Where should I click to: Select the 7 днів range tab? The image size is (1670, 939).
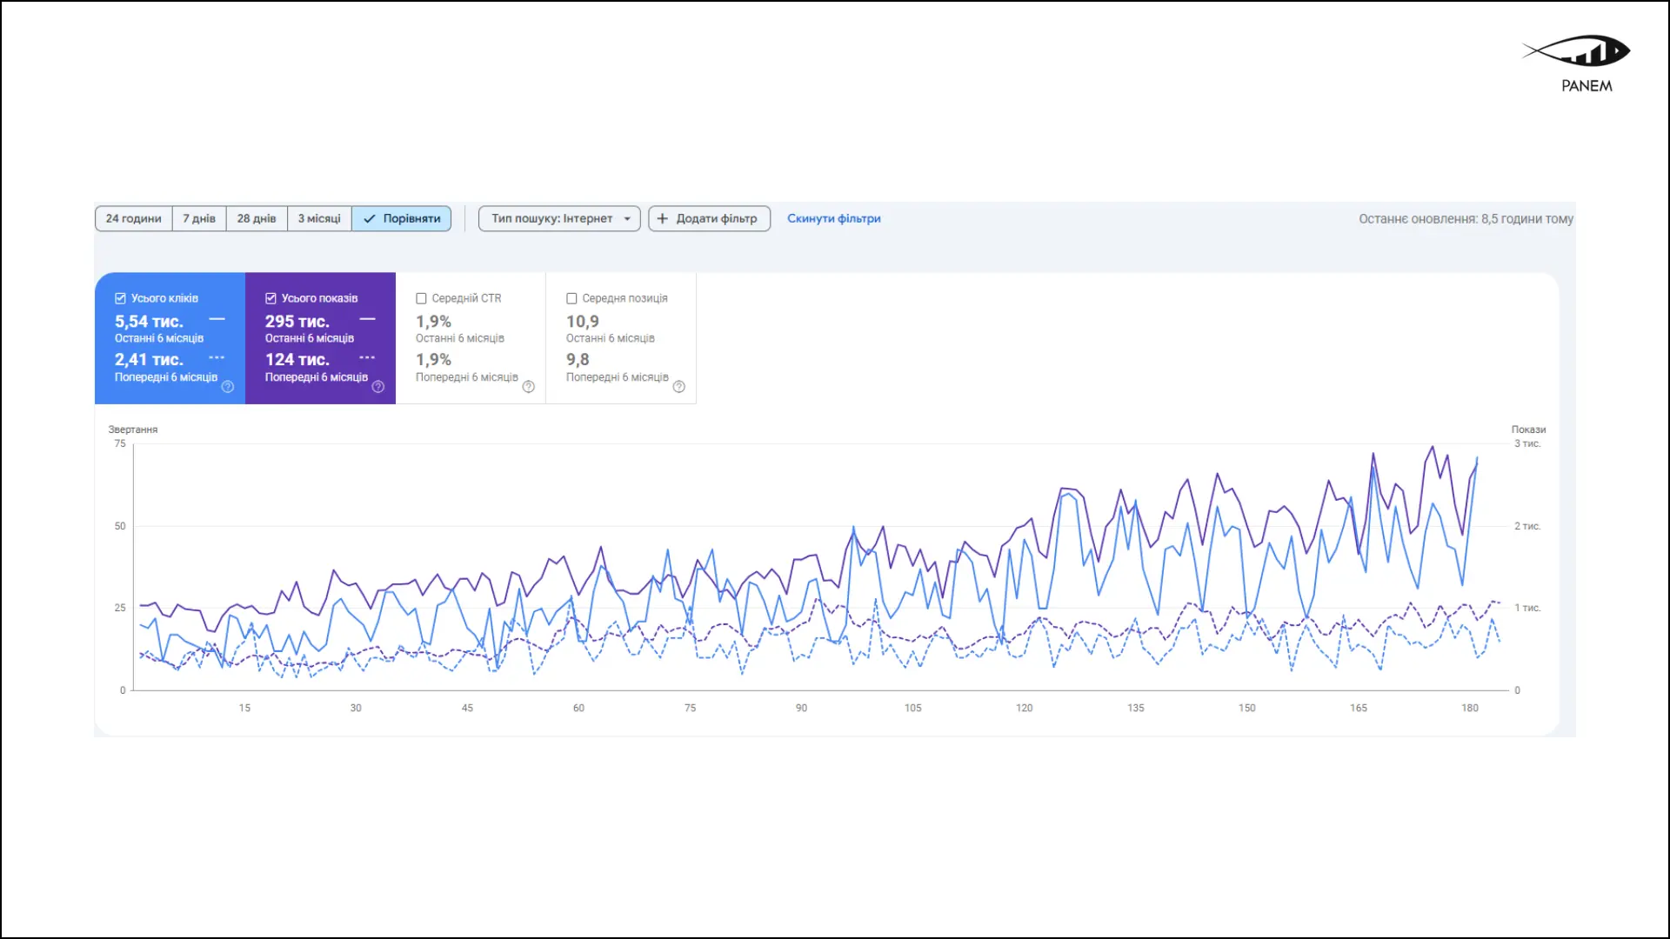coord(199,219)
